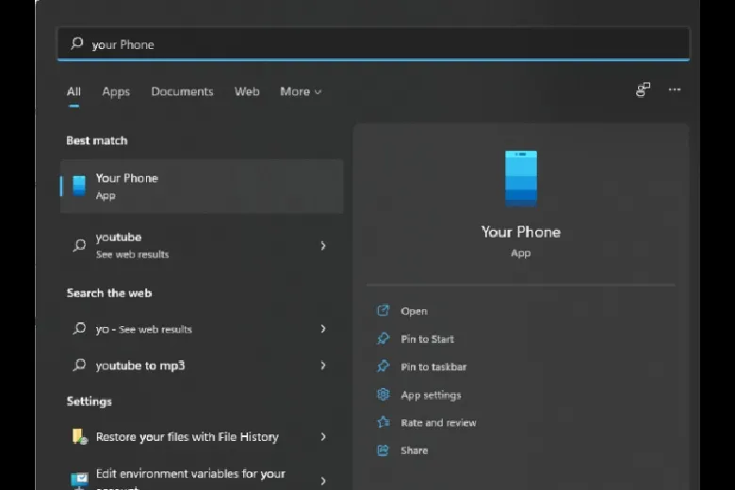Click the search box containing 'your Phone'
The image size is (735, 490).
(377, 44)
